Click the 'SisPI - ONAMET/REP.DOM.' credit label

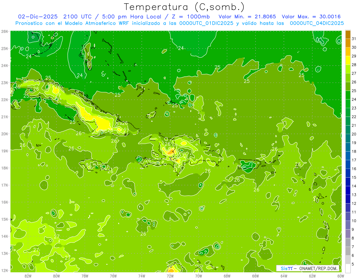[308, 268]
